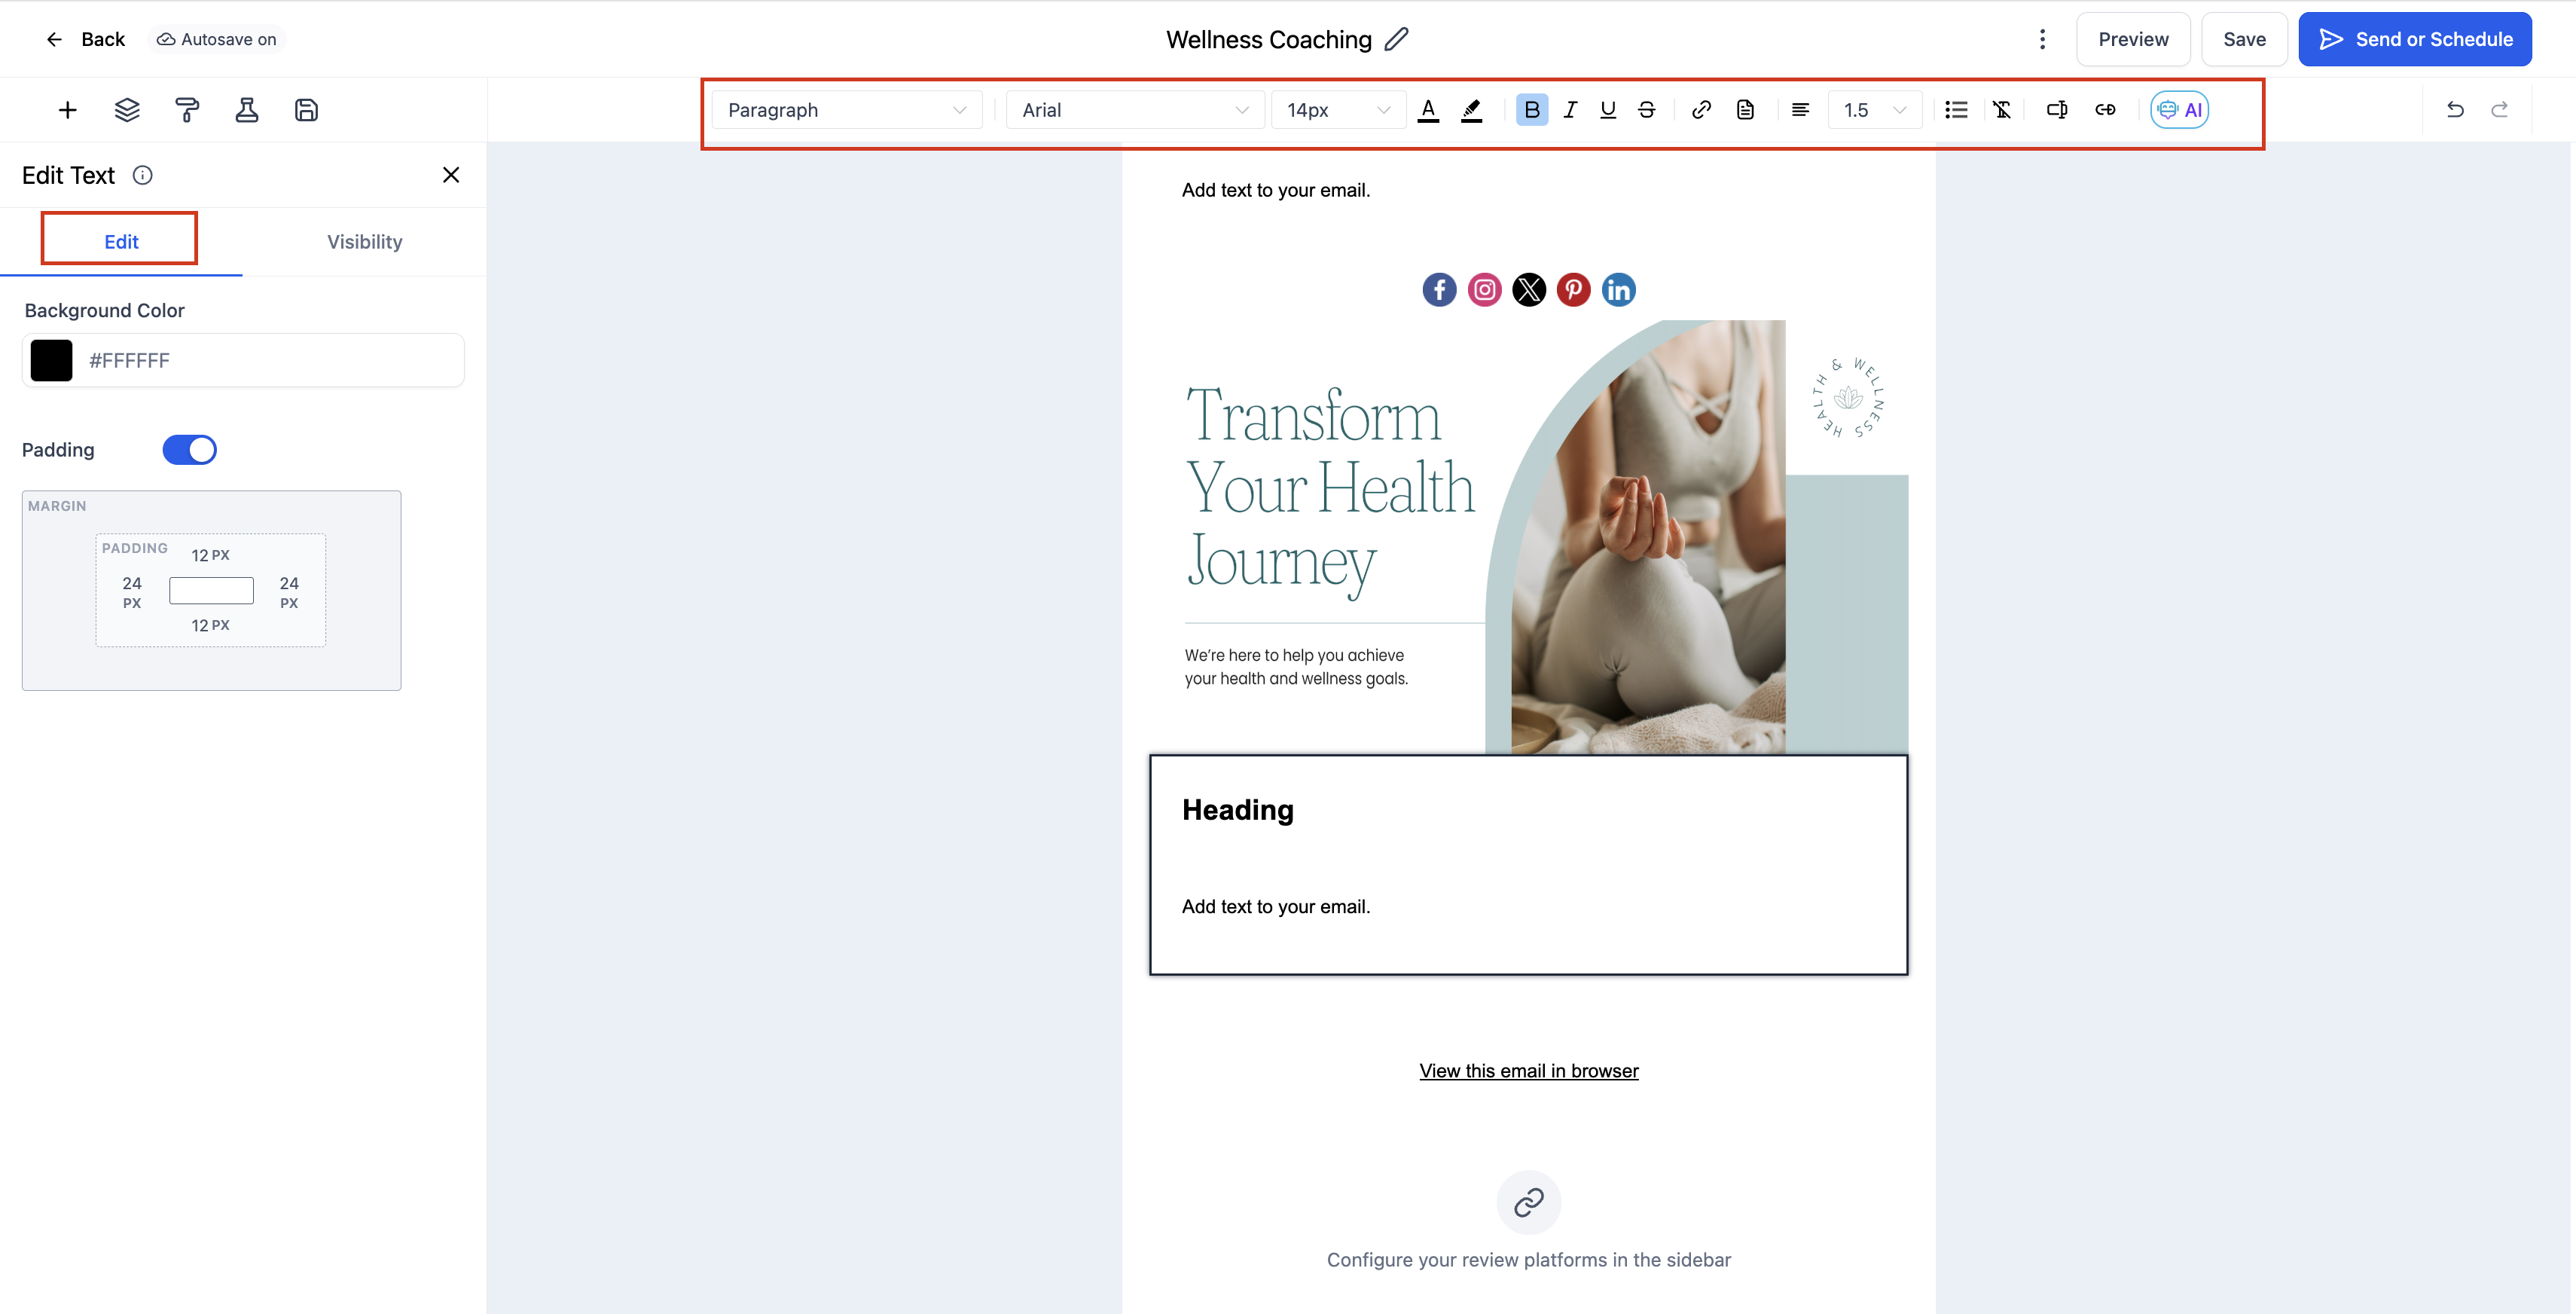Insert a bulleted list
The image size is (2576, 1314).
pyautogui.click(x=1956, y=110)
